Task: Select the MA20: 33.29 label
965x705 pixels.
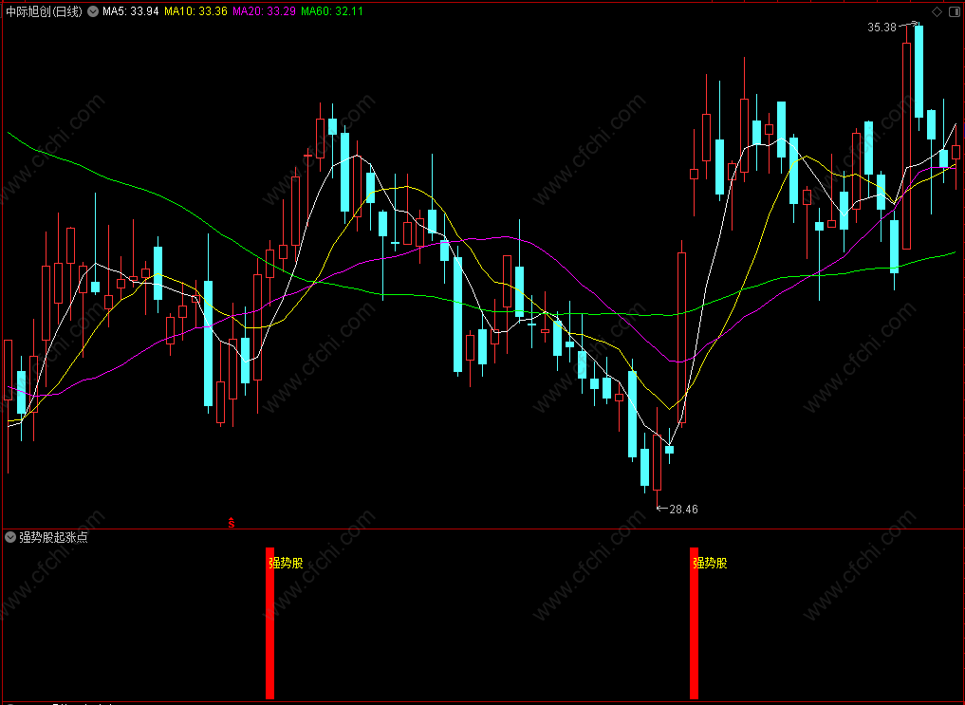Action: (x=264, y=11)
